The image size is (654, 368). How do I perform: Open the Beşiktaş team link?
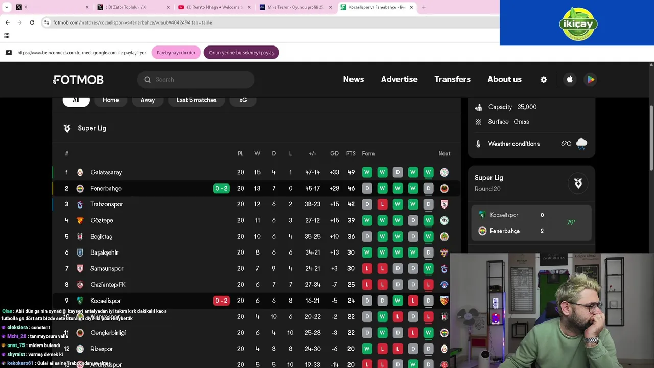(101, 237)
